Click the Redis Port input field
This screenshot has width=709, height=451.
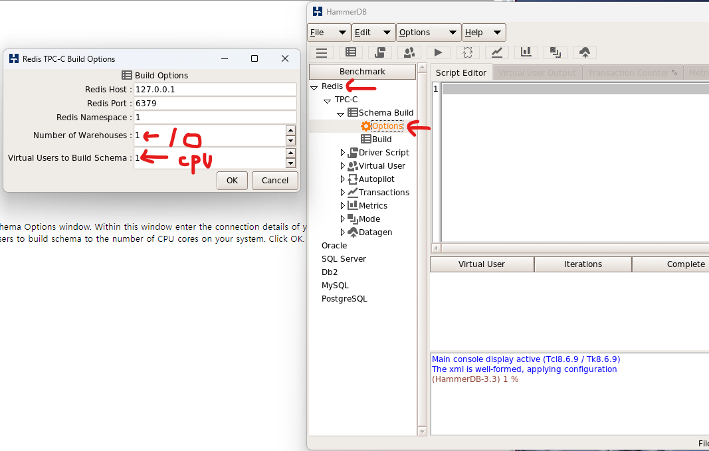[x=213, y=103]
